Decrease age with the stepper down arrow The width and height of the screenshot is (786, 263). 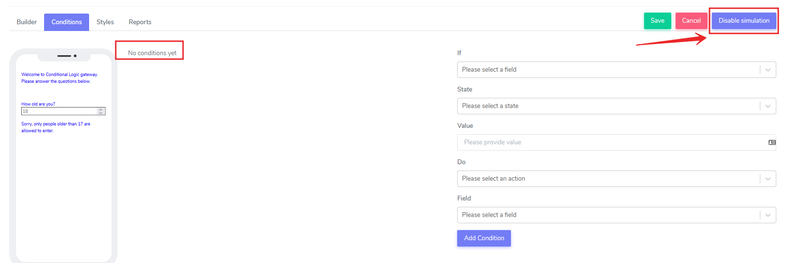coord(101,113)
